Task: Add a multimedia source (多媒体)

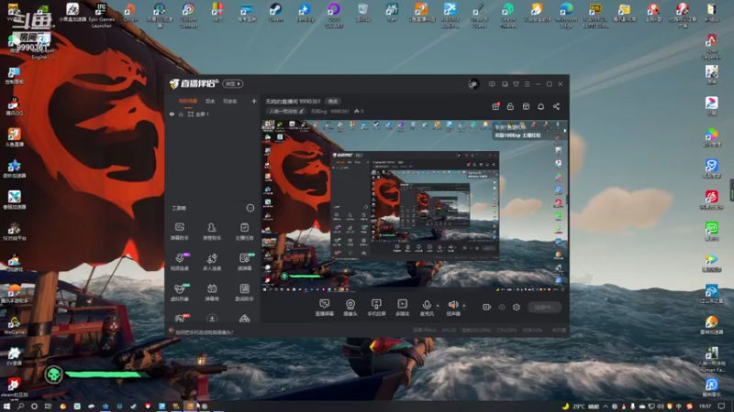Action: click(x=402, y=308)
